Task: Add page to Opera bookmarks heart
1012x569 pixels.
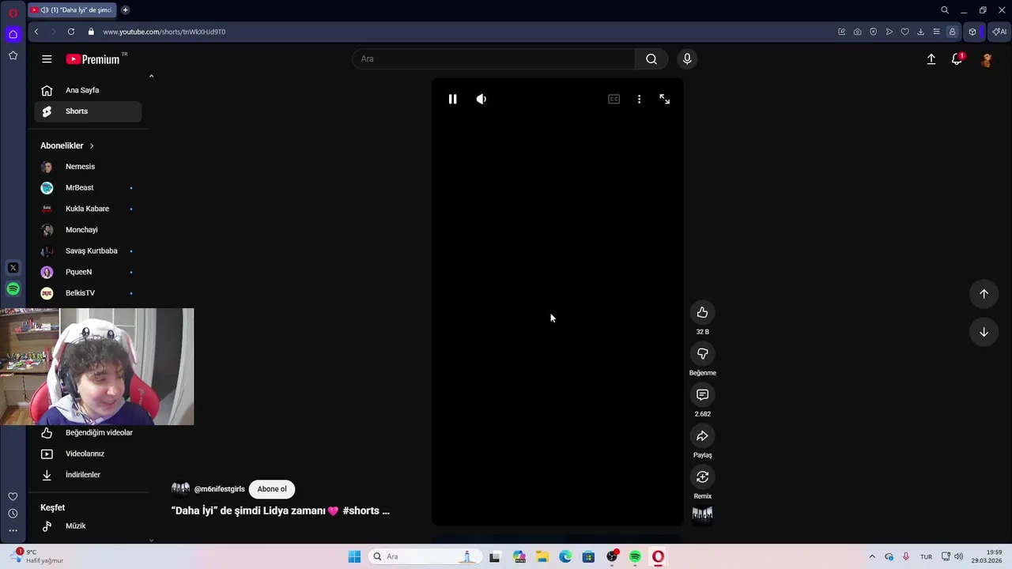Action: (x=904, y=32)
